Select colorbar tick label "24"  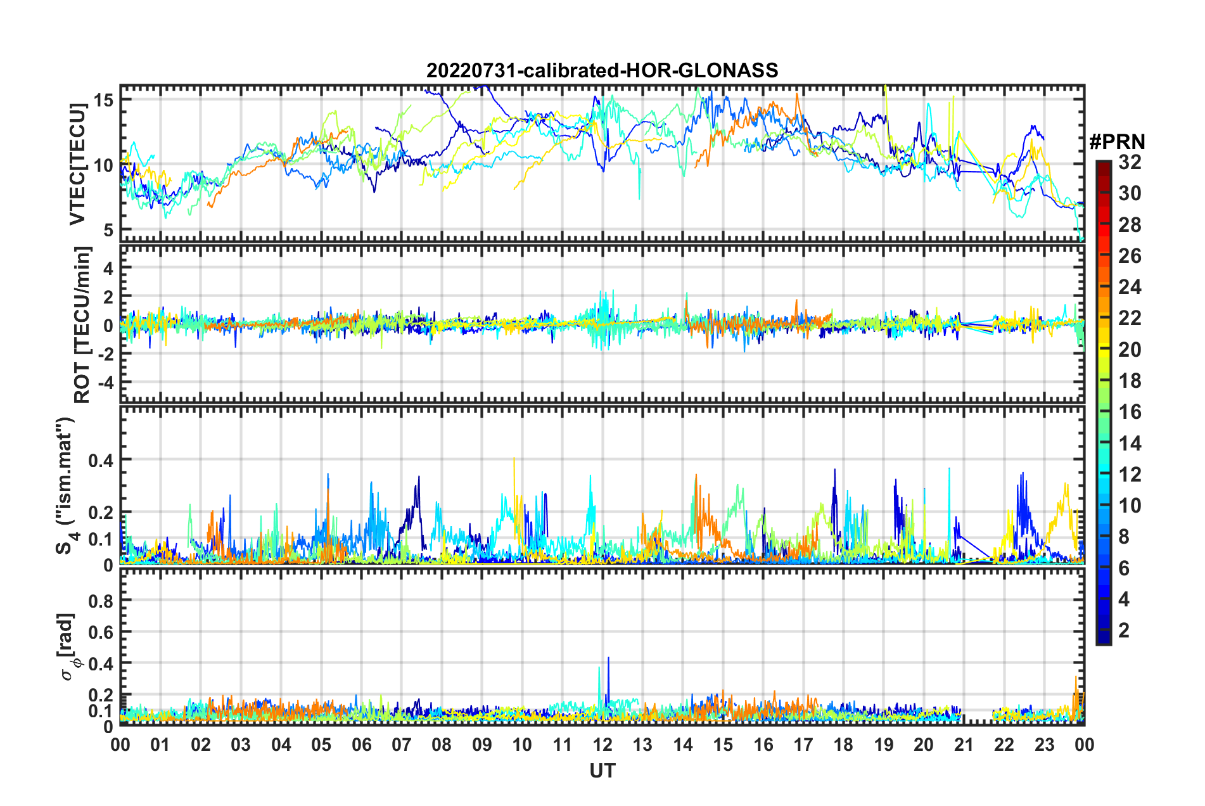[x=1130, y=287]
